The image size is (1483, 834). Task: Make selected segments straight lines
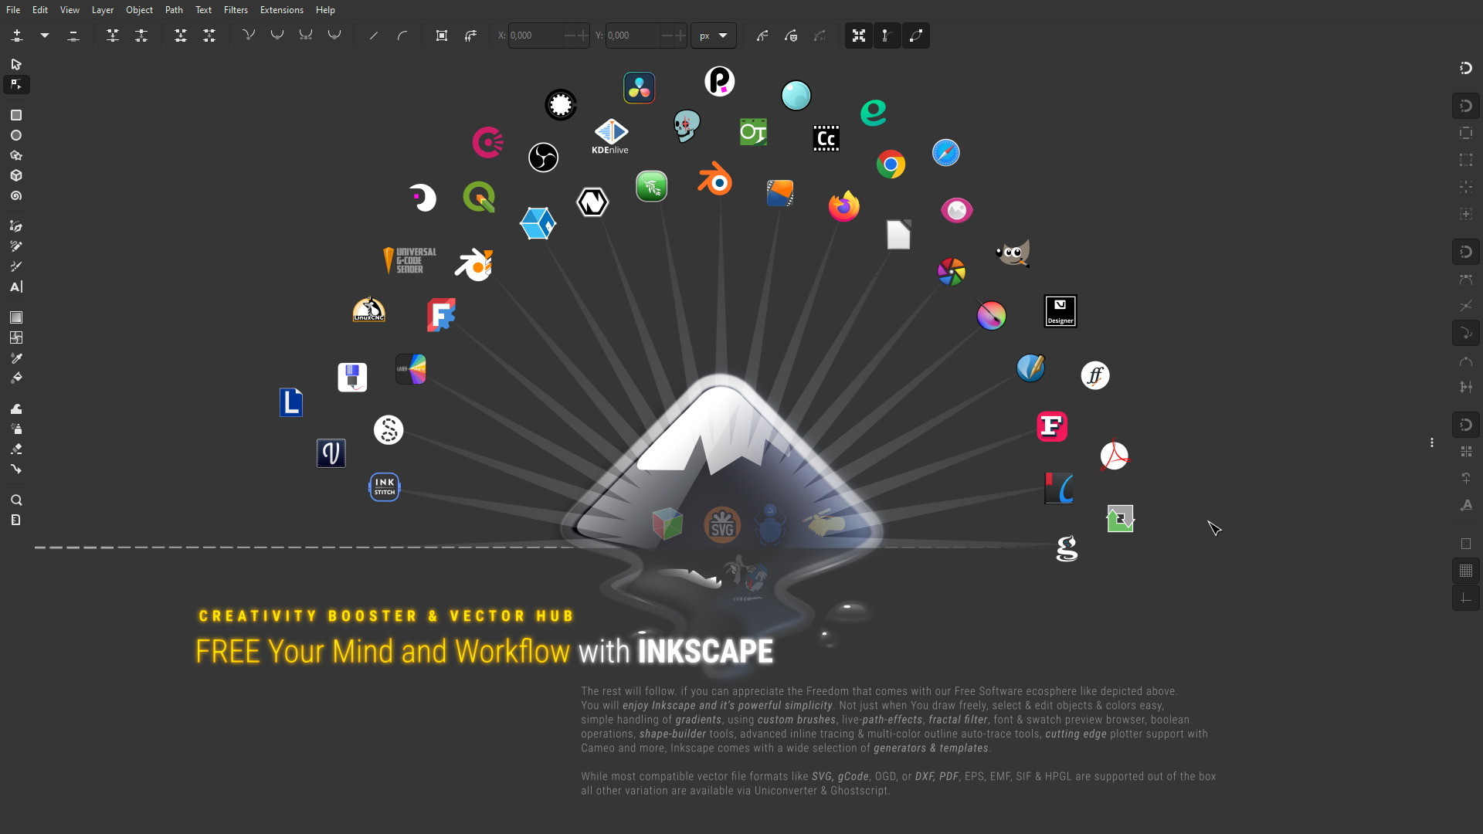point(374,36)
